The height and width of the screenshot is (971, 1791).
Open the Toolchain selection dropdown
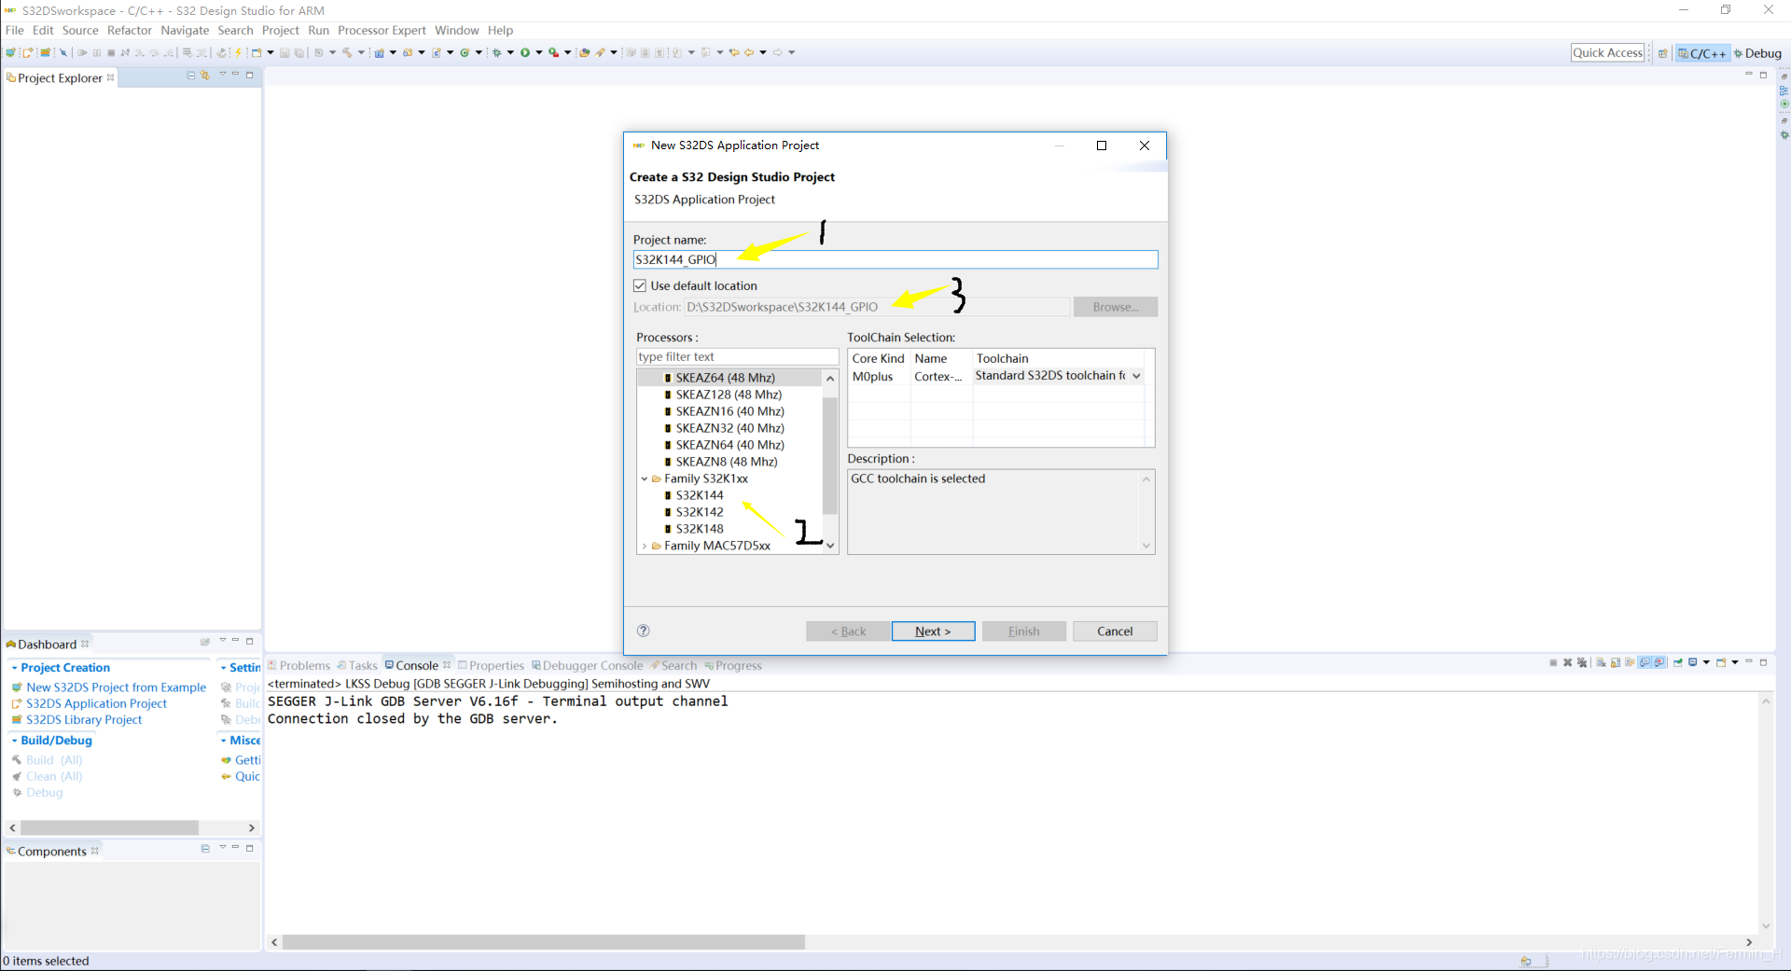1136,376
